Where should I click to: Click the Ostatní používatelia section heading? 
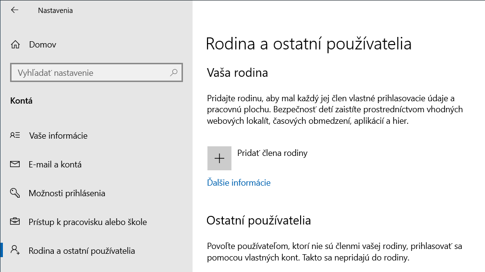pyautogui.click(x=259, y=221)
